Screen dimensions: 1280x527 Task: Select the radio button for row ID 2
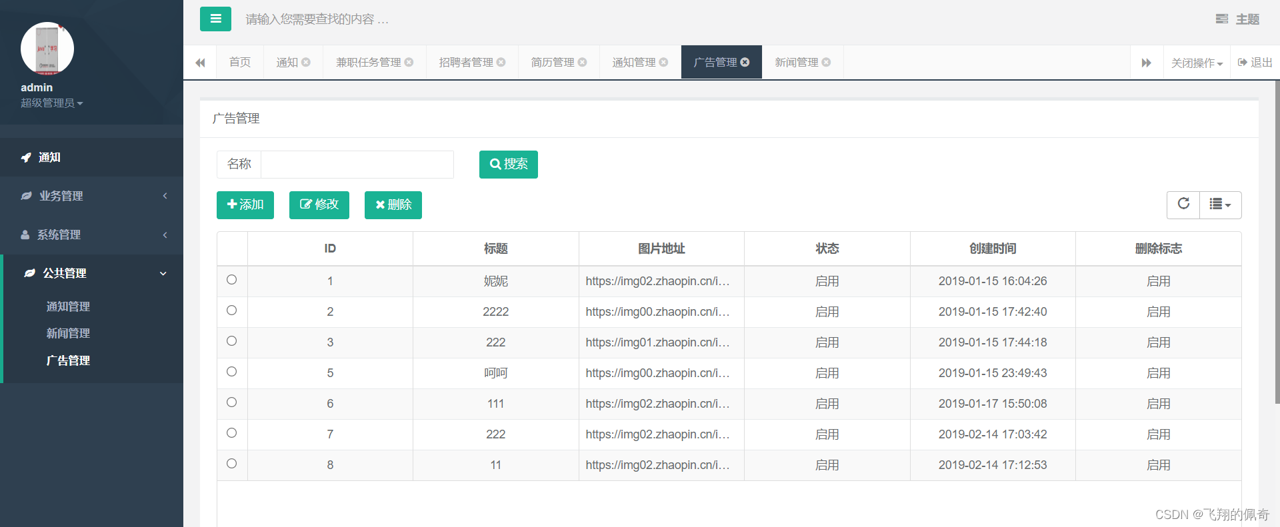tap(231, 310)
